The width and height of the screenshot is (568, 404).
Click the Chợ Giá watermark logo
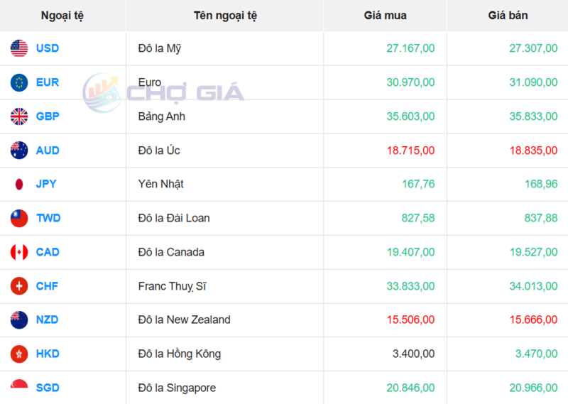click(163, 92)
